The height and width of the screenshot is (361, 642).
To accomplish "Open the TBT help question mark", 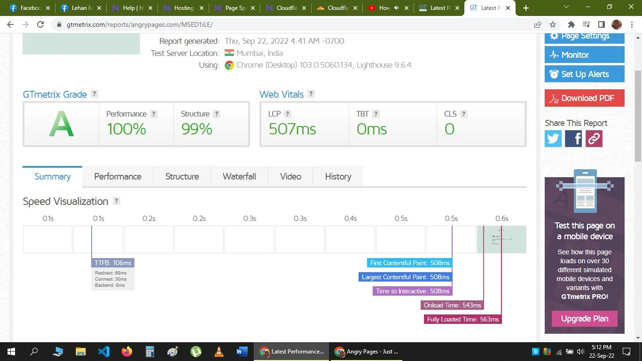I will point(376,114).
